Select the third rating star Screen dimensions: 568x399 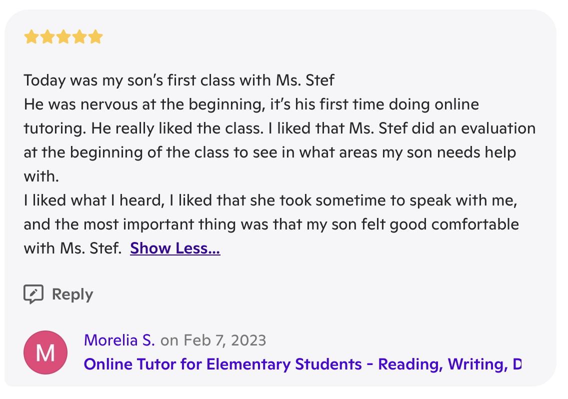[x=63, y=36]
